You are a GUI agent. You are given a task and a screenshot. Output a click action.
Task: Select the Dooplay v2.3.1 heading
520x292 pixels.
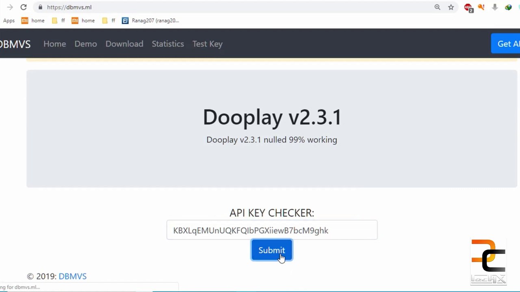point(272,117)
